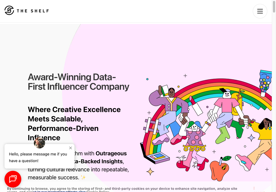The width and height of the screenshot is (276, 192).
Task: Click the speech-bubble icon inside the chat button
Action: pyautogui.click(x=13, y=179)
